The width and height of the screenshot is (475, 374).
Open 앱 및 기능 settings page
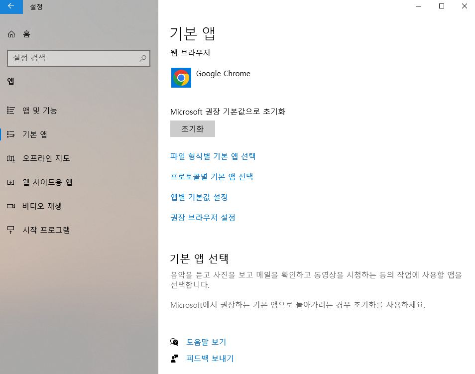[x=79, y=111]
